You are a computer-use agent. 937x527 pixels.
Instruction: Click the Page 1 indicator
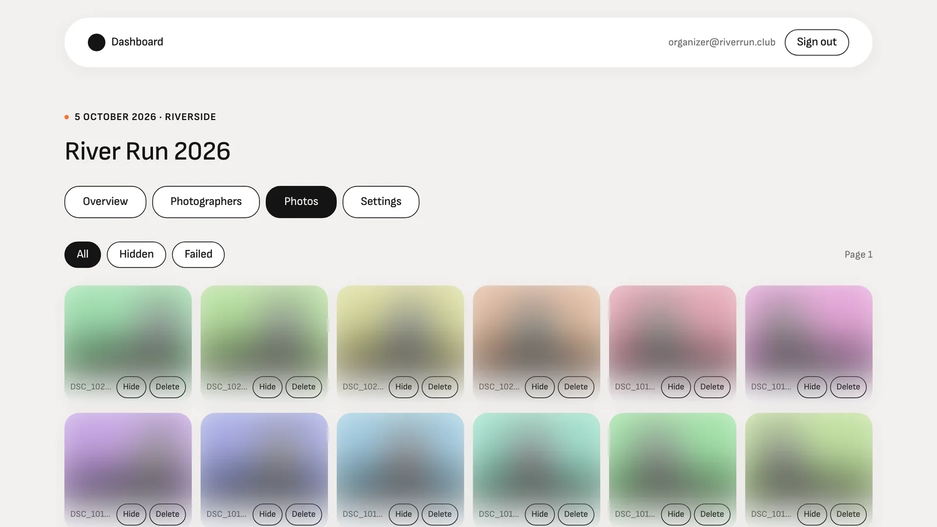pos(858,255)
